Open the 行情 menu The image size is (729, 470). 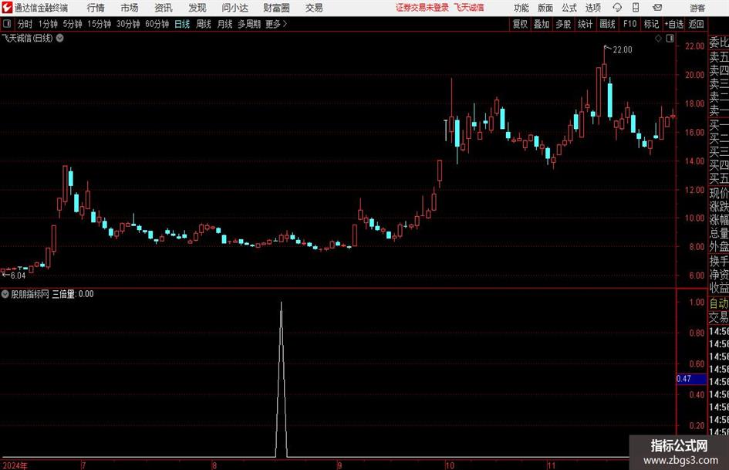pos(96,8)
